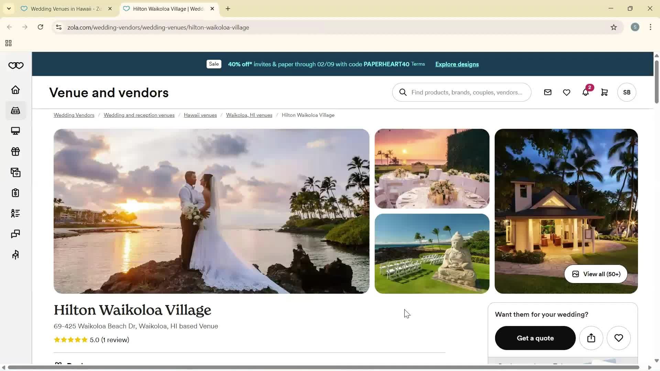Open the invites envelope icon in sidebar
Image resolution: width=660 pixels, height=371 pixels.
15,172
